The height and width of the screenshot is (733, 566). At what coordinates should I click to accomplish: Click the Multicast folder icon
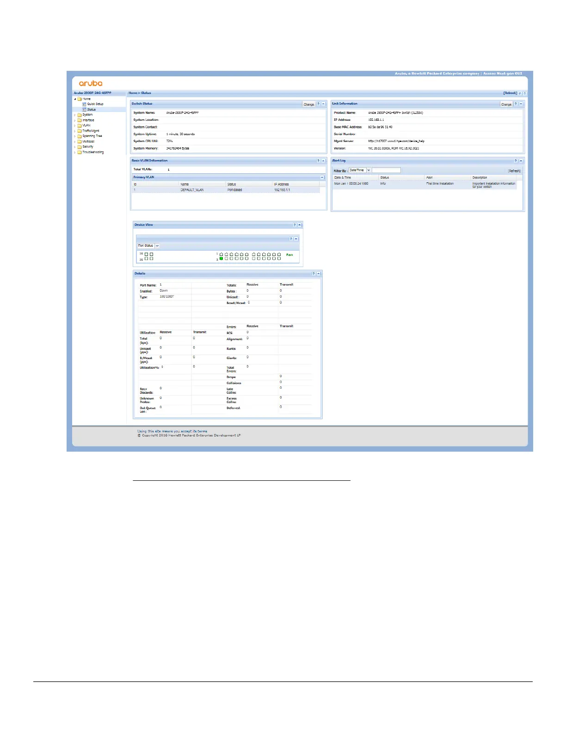click(80, 142)
